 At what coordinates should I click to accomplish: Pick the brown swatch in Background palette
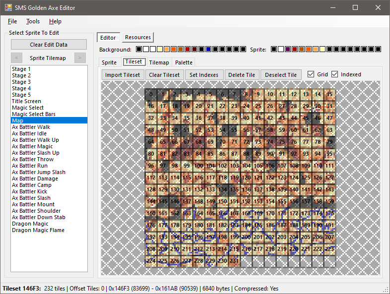(x=181, y=49)
